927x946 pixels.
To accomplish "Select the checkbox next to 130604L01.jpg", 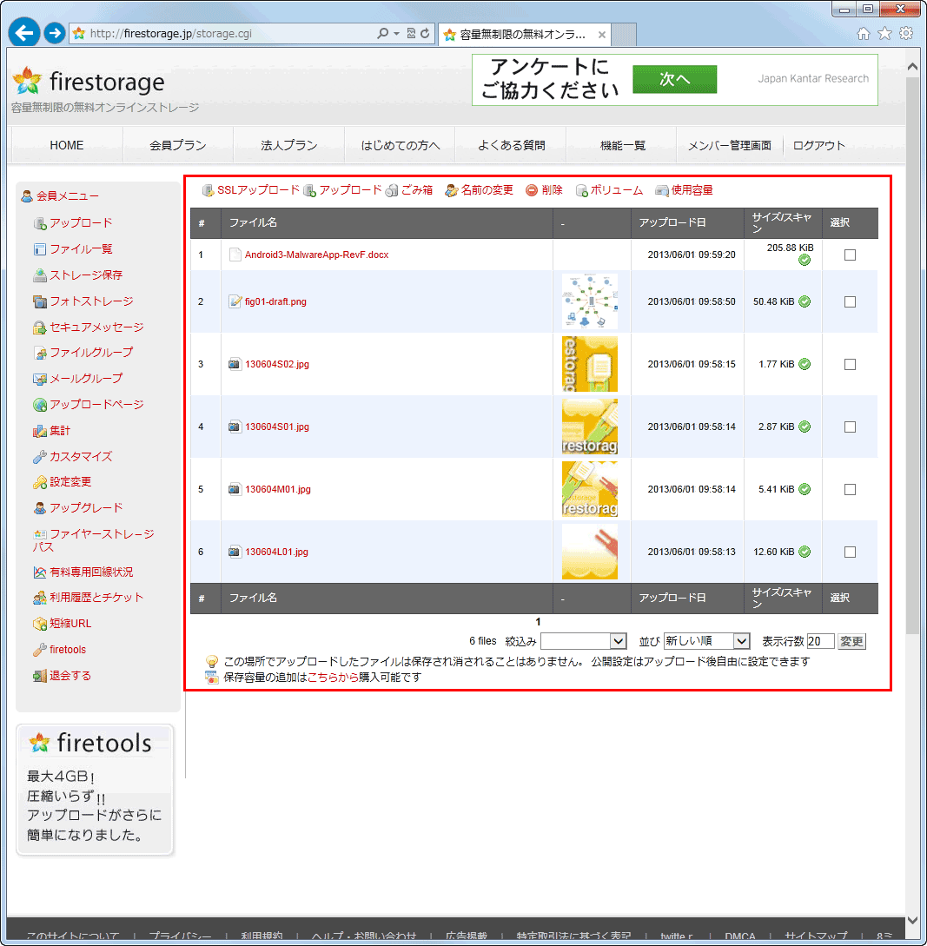I will [x=849, y=552].
